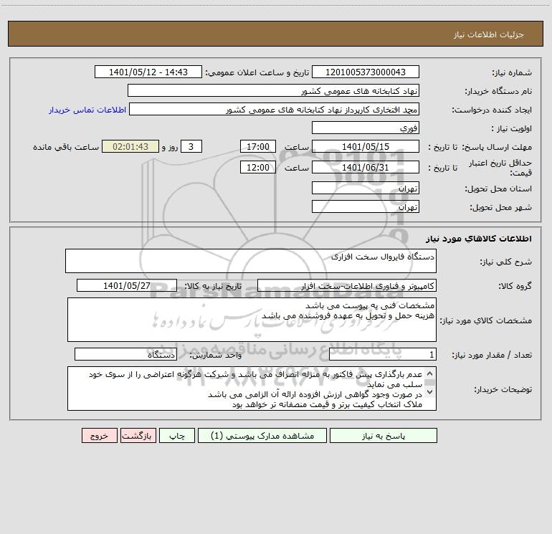Click response deadline time 17:00
The height and width of the screenshot is (534, 552).
click(x=257, y=146)
